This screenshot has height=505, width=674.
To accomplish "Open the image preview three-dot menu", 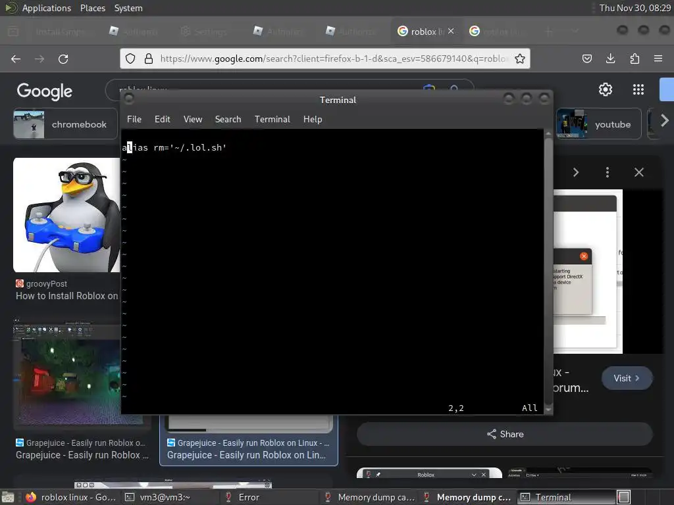I will [607, 173].
